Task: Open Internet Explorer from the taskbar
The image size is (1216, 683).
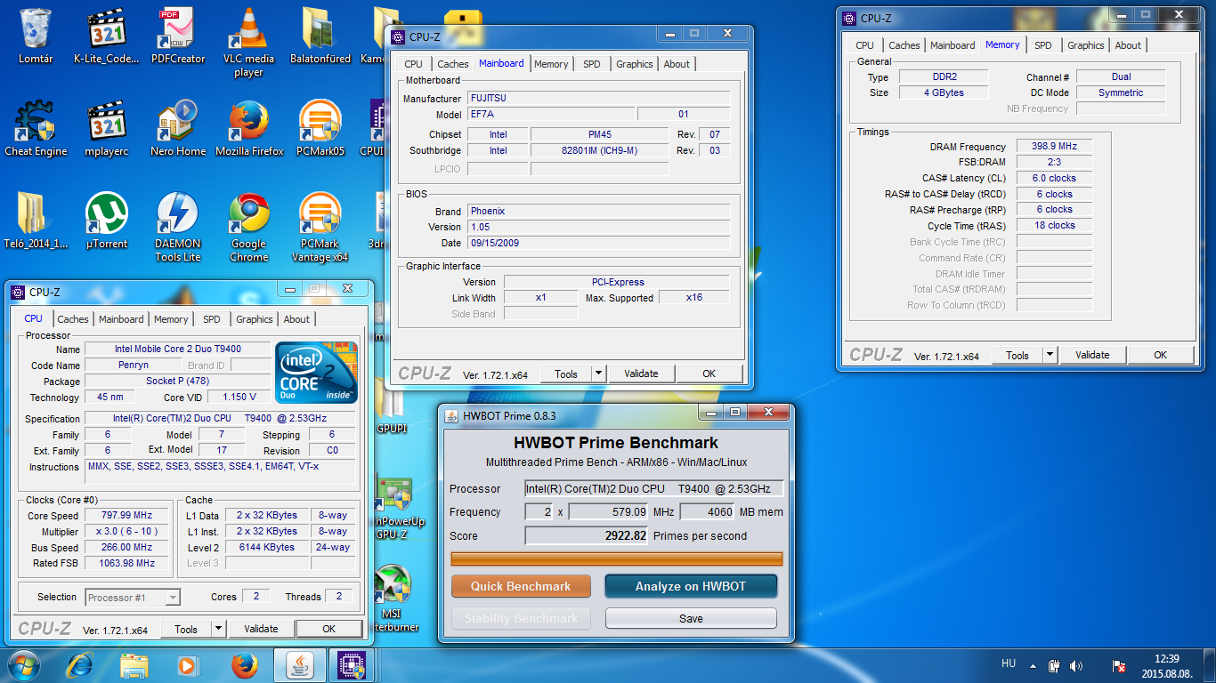Action: point(80,665)
